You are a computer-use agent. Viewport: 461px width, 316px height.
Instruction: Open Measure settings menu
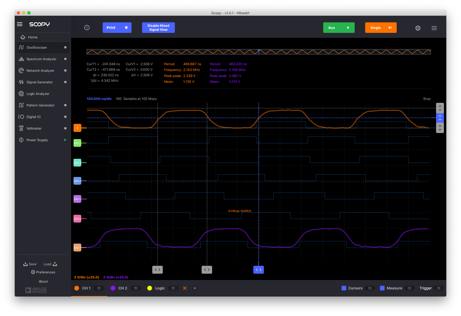coord(410,288)
